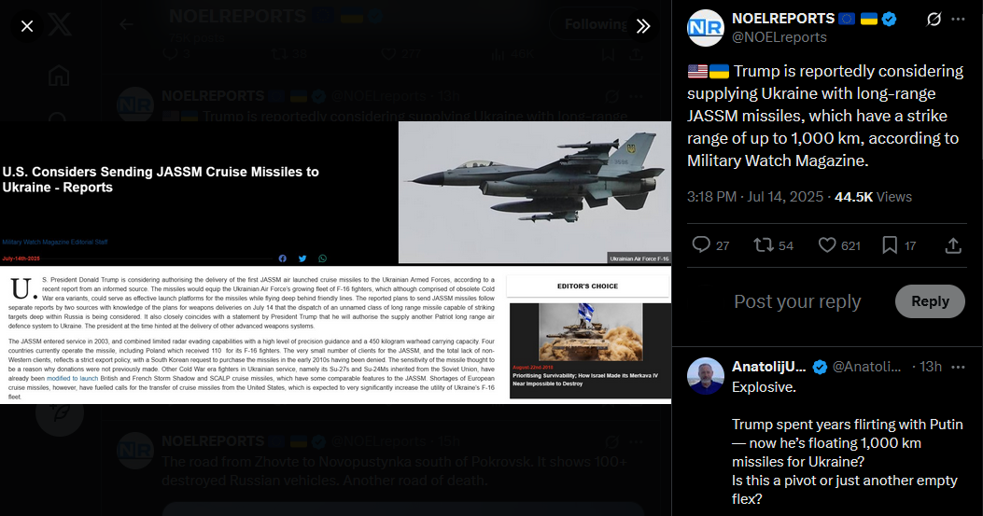The width and height of the screenshot is (983, 516).
Task: Open NOELREPORTS profile avatar
Action: click(x=706, y=28)
